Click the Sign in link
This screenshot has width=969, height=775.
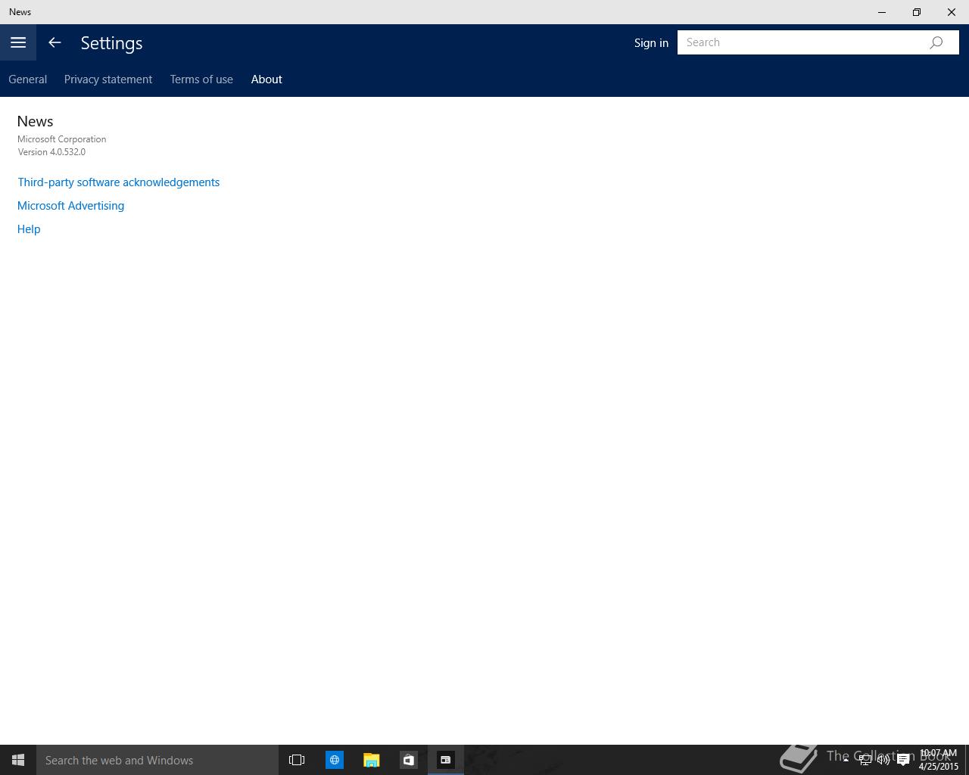(651, 42)
